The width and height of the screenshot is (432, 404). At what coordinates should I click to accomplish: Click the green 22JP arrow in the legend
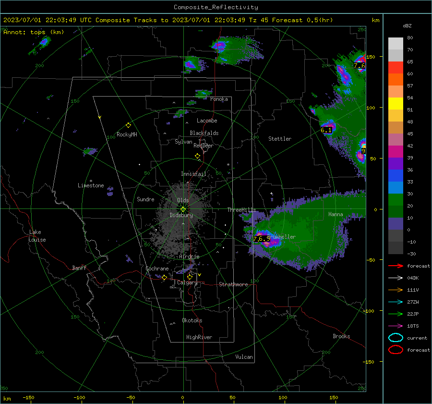point(396,314)
